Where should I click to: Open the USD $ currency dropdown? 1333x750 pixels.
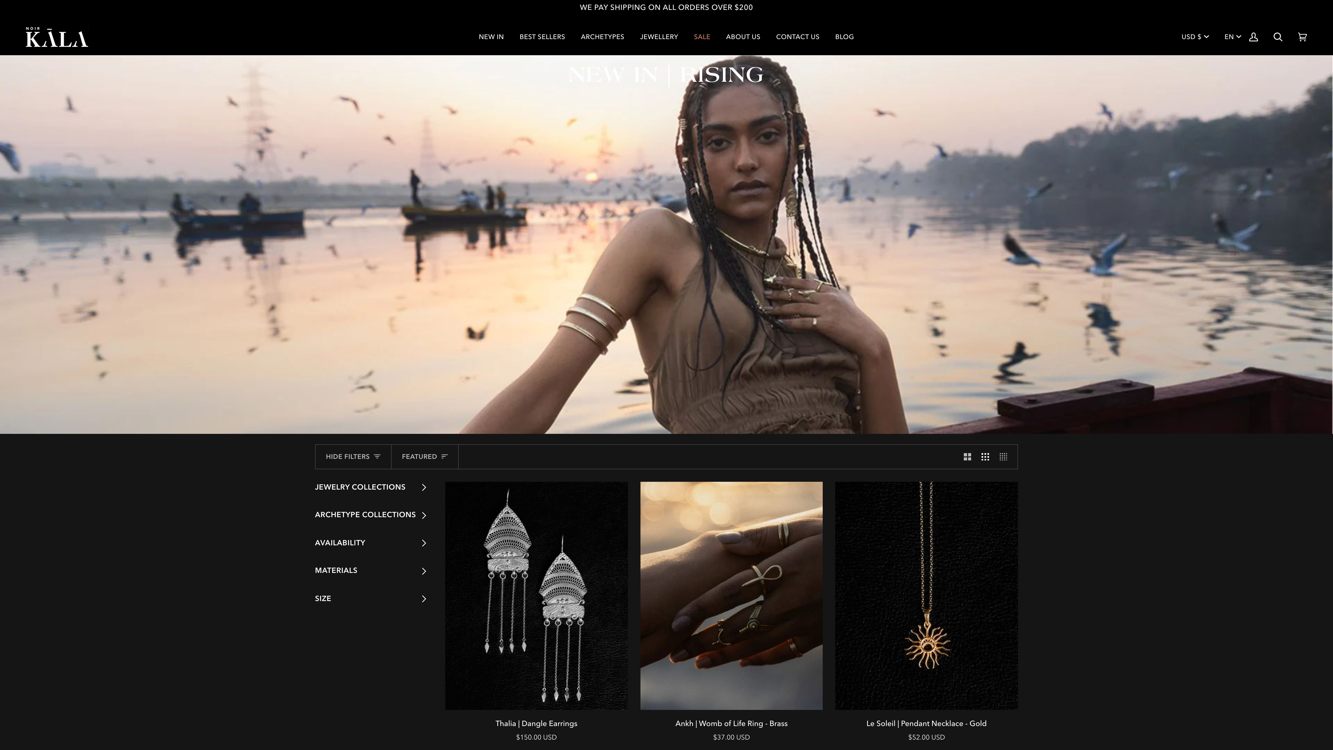1195,37
